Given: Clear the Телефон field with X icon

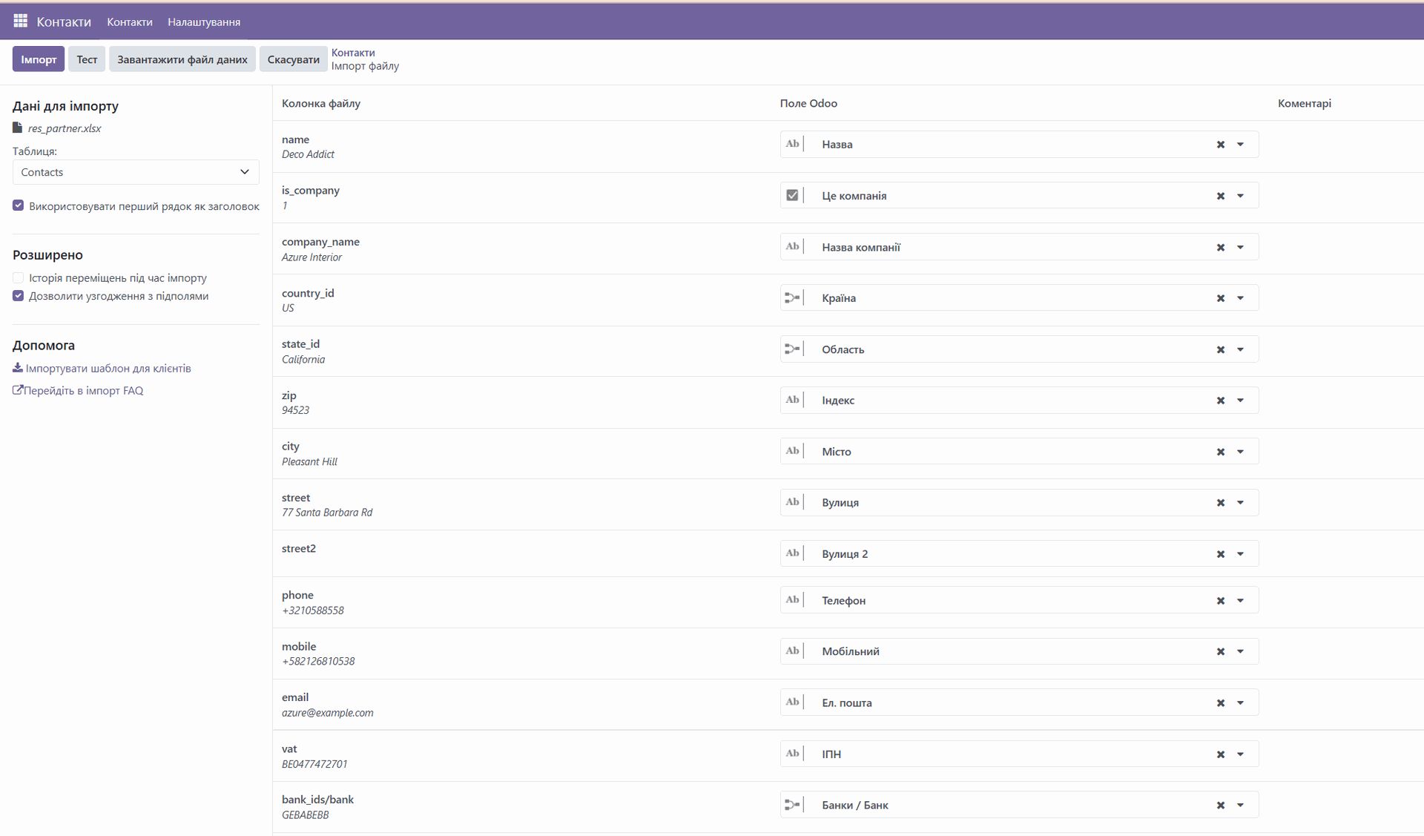Looking at the screenshot, I should tap(1220, 601).
